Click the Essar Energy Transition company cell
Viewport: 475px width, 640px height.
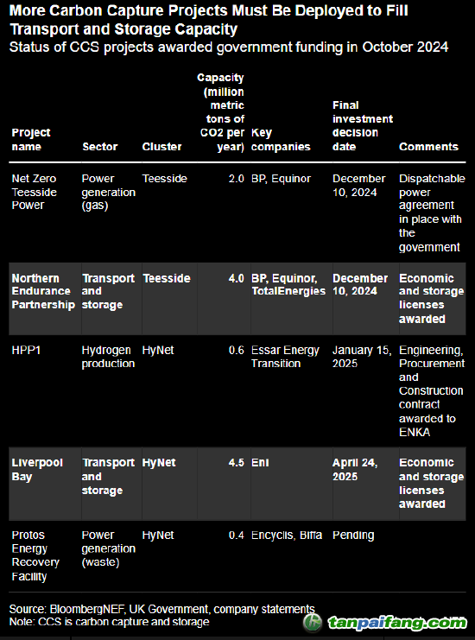pyautogui.click(x=285, y=357)
